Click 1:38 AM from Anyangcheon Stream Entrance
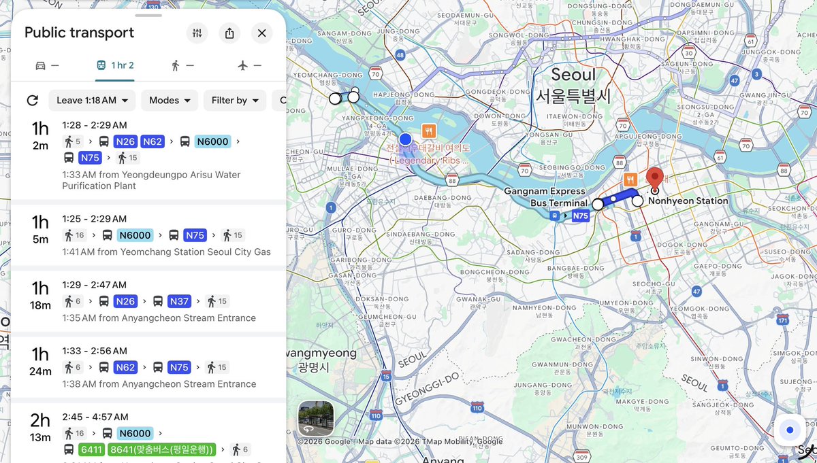This screenshot has width=817, height=463. 159,384
